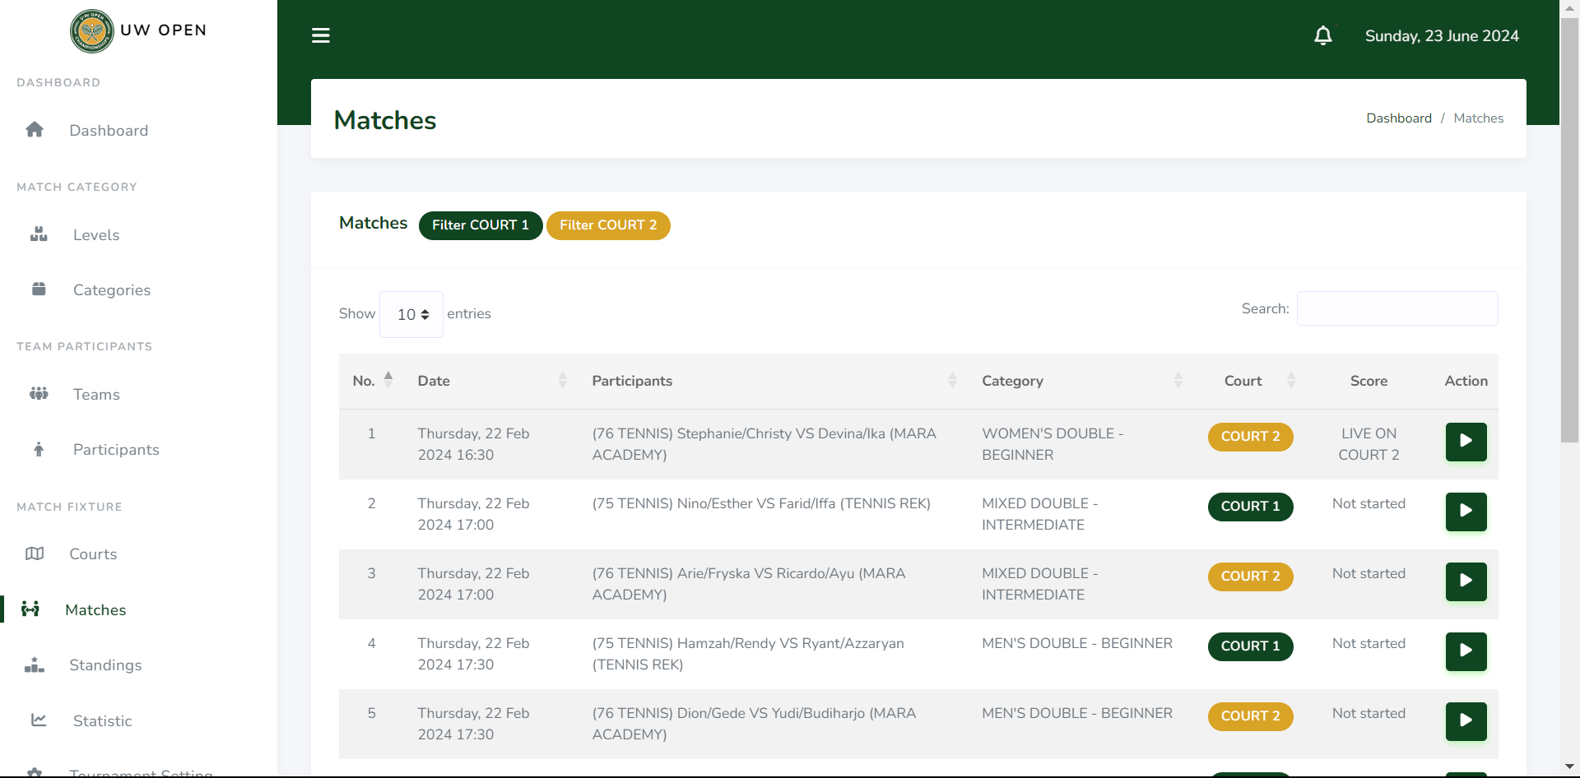Click the Categories briefcase icon
This screenshot has width=1580, height=778.
coord(39,289)
